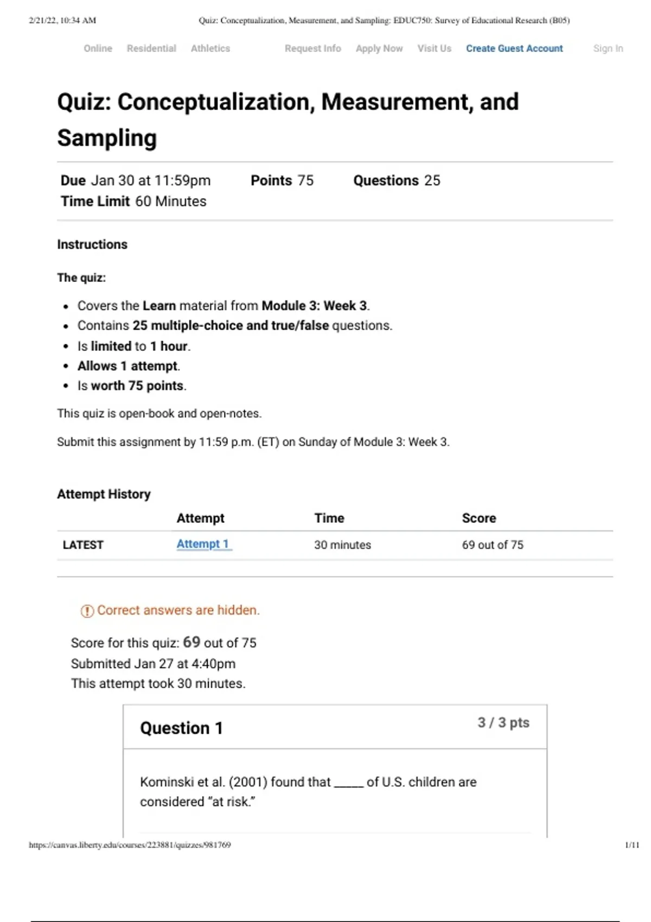This screenshot has width=651, height=922.
Task: Click the quiz title heading
Action: 288,119
